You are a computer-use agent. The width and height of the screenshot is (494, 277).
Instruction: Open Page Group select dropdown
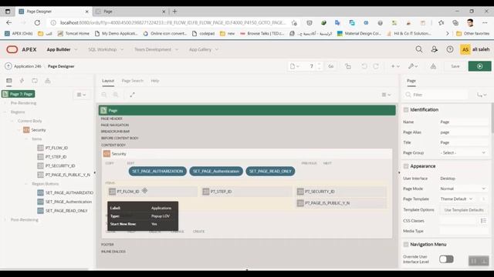pos(463,152)
